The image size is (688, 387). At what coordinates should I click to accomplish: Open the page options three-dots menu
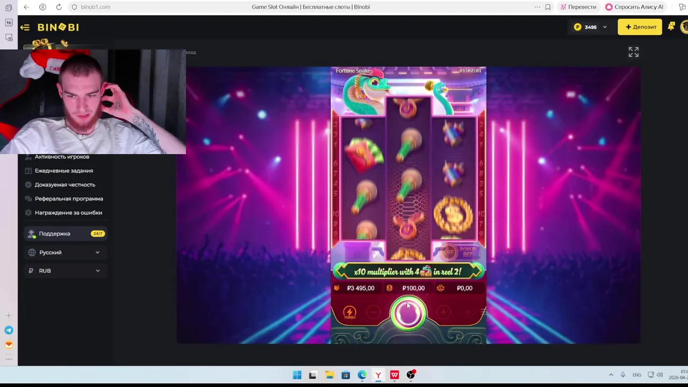point(537,7)
